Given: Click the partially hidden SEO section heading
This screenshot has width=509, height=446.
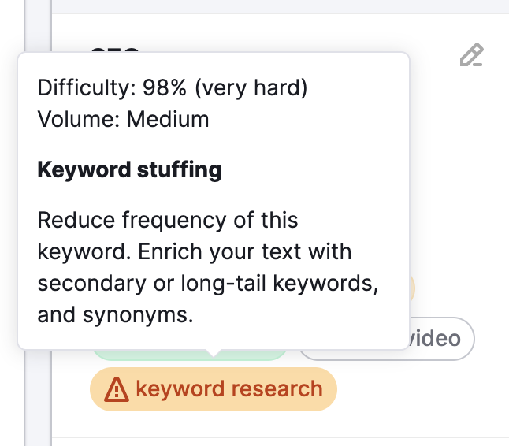Looking at the screenshot, I should click(x=115, y=50).
